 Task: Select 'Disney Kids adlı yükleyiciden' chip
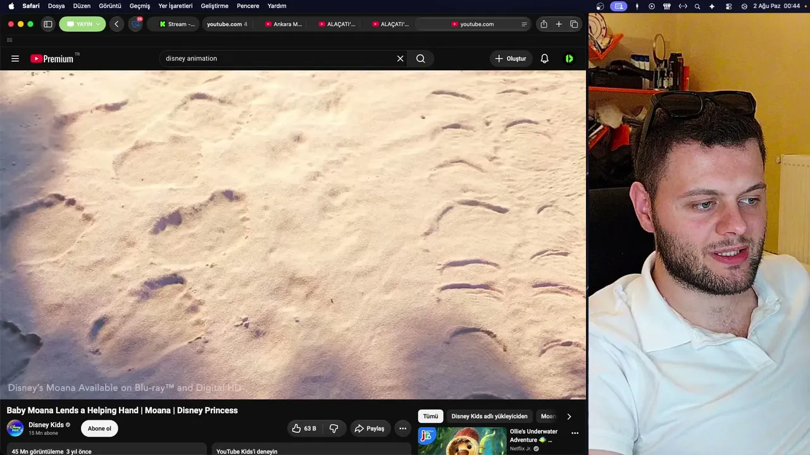coord(489,416)
